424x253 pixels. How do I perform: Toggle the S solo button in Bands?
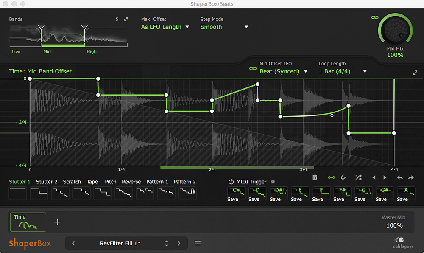[x=117, y=19]
